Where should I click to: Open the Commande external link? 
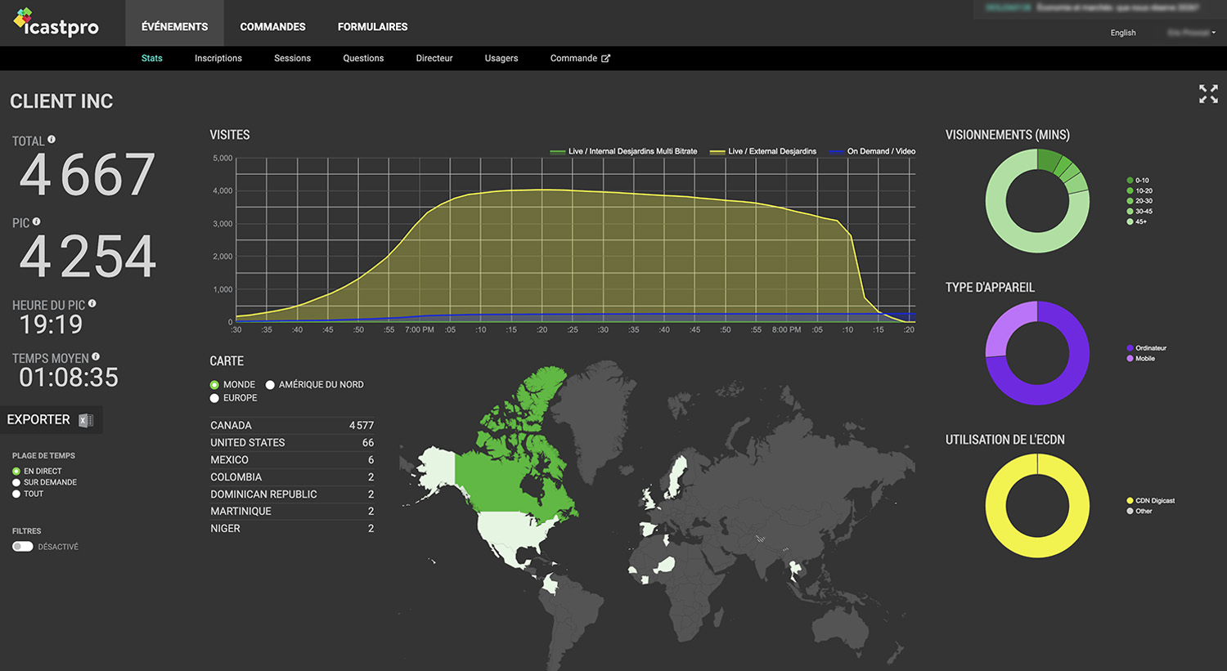click(580, 58)
